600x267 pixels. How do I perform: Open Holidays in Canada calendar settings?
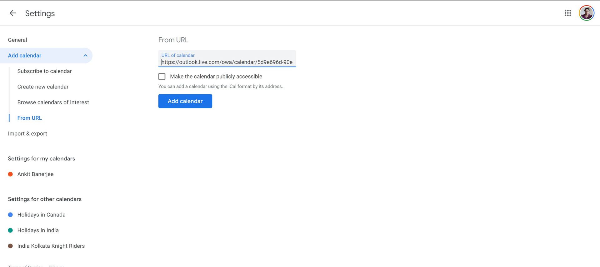41,215
